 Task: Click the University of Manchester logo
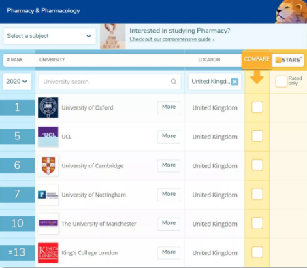click(x=48, y=224)
